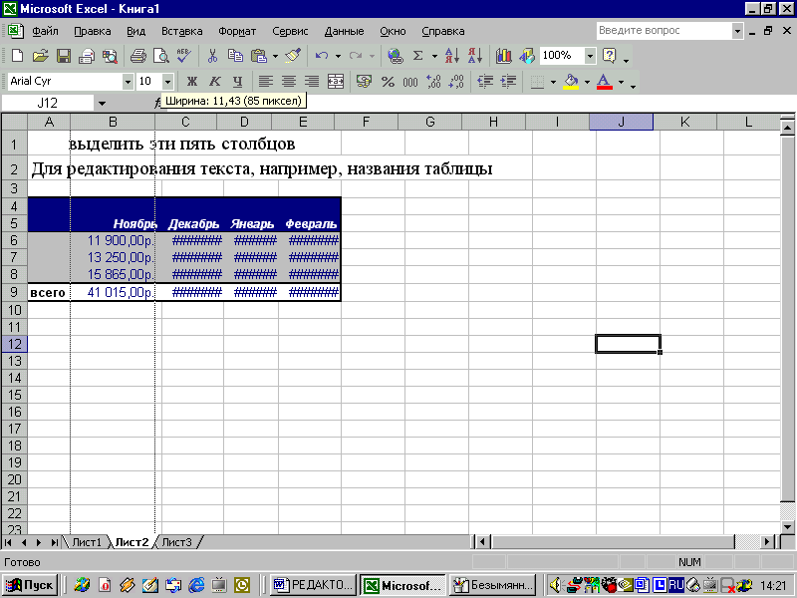
Task: Sort ascending with the A-Z icon
Action: click(452, 56)
